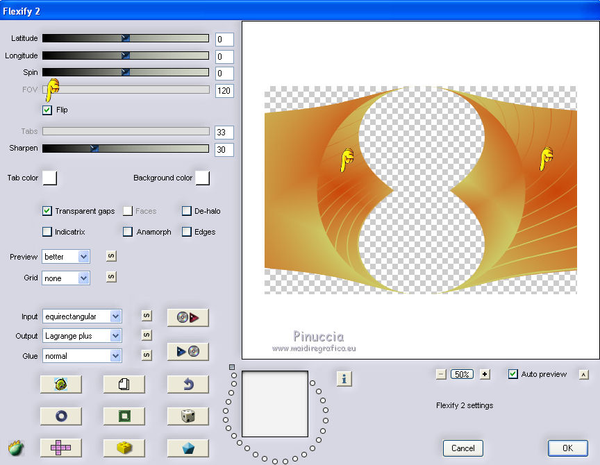Screen dimensions: 600x465
Task: Click the globe picture button
Action: pyautogui.click(x=61, y=384)
